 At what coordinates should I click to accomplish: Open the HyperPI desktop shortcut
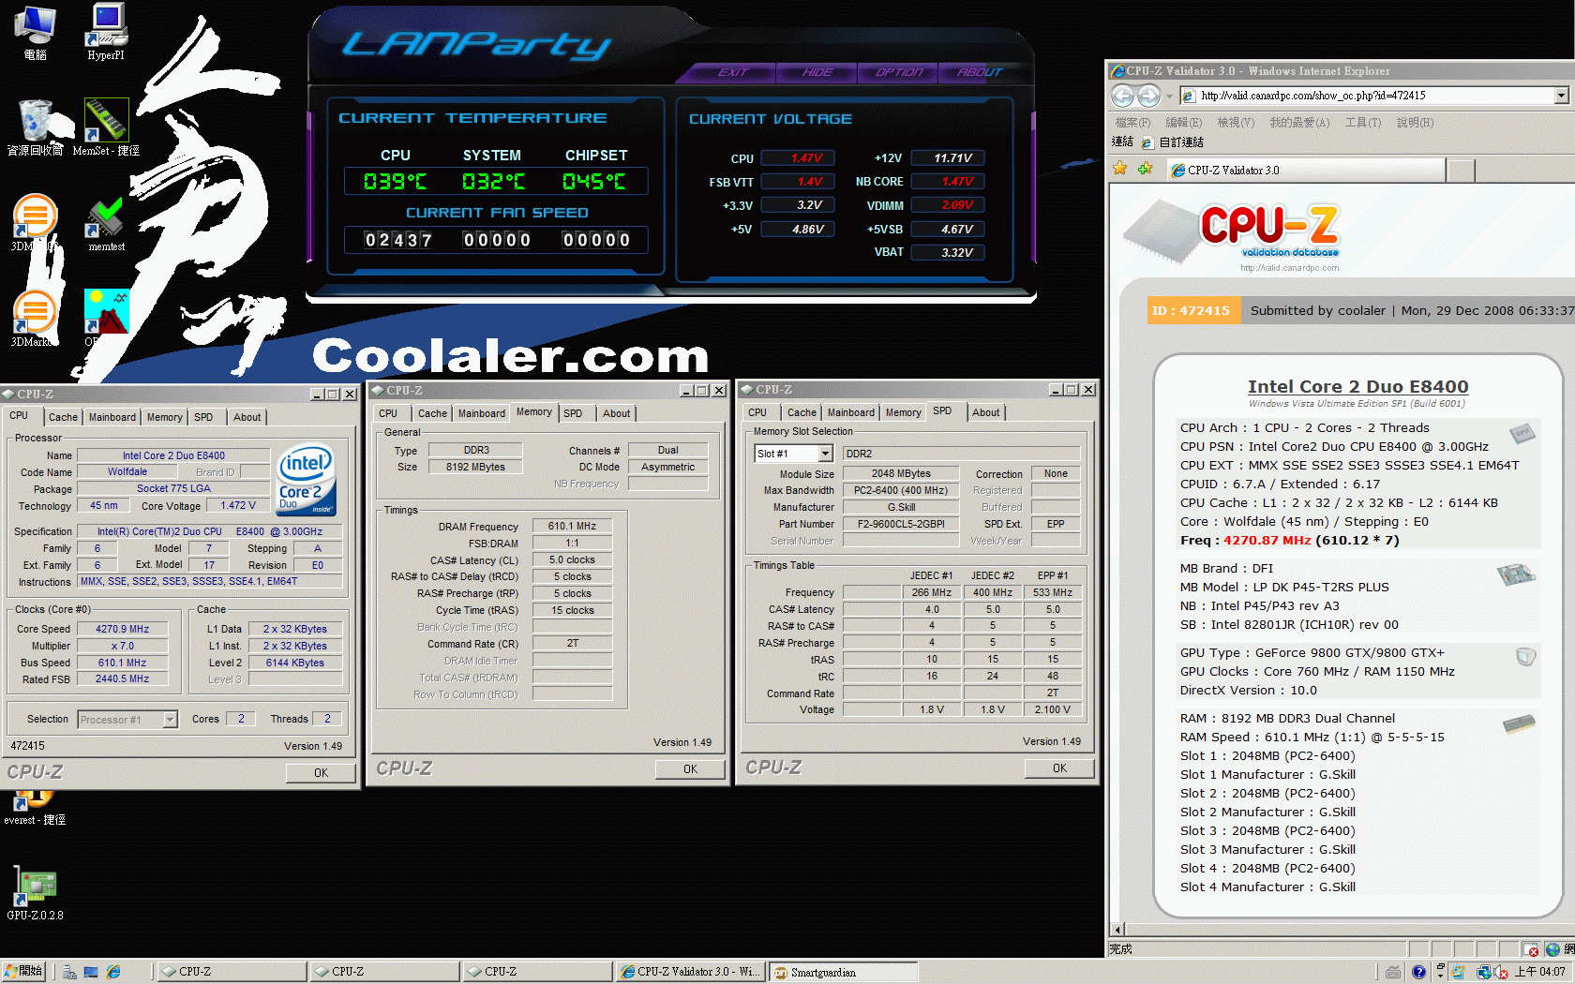106,33
